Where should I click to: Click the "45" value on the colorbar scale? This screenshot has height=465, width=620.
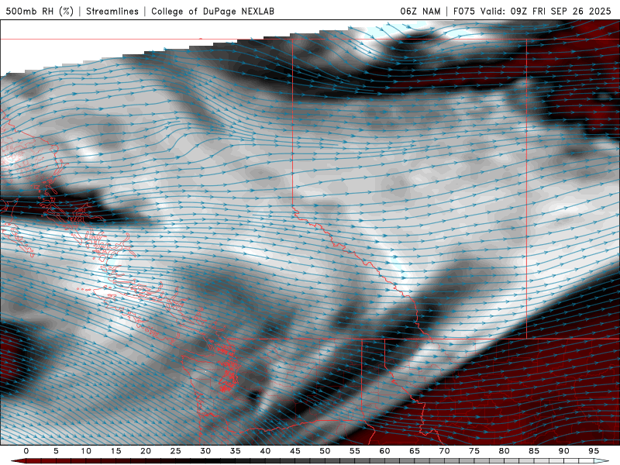[x=295, y=451]
